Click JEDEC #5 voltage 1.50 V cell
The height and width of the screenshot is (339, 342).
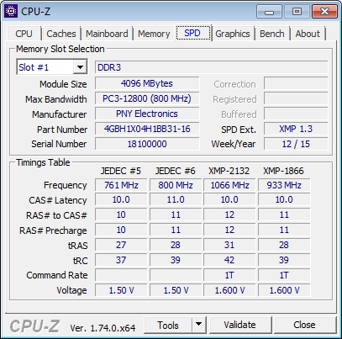(x=121, y=290)
